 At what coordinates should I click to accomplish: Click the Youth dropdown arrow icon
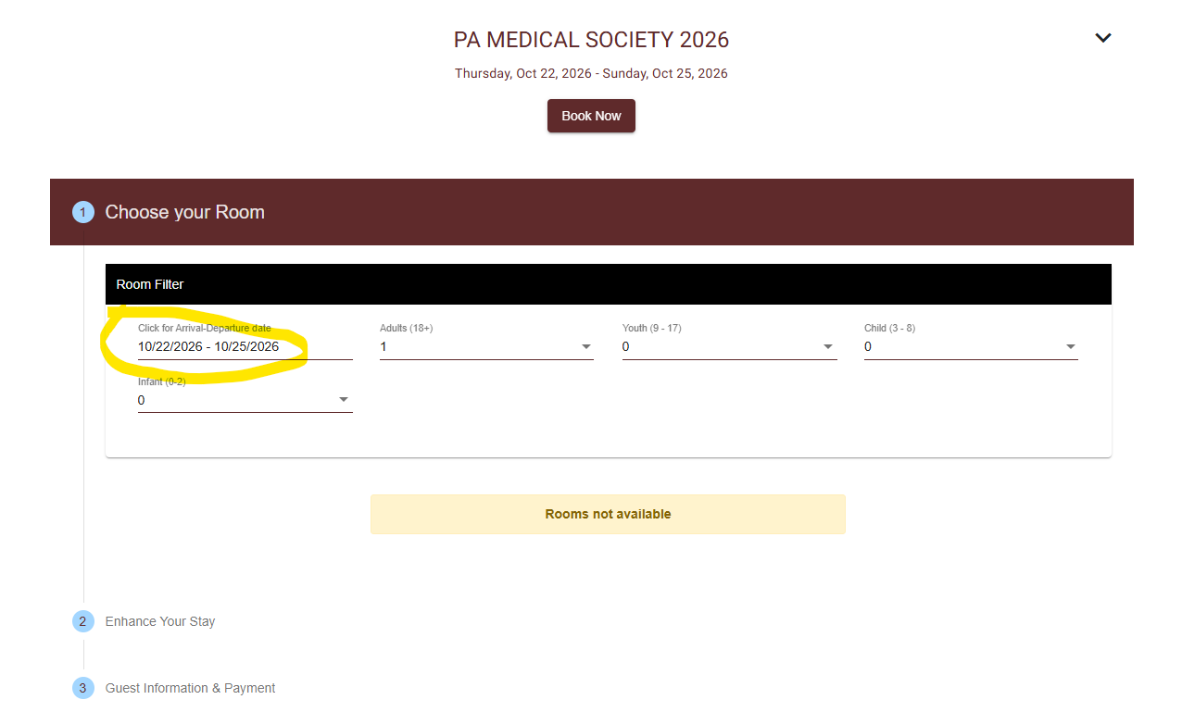(828, 347)
